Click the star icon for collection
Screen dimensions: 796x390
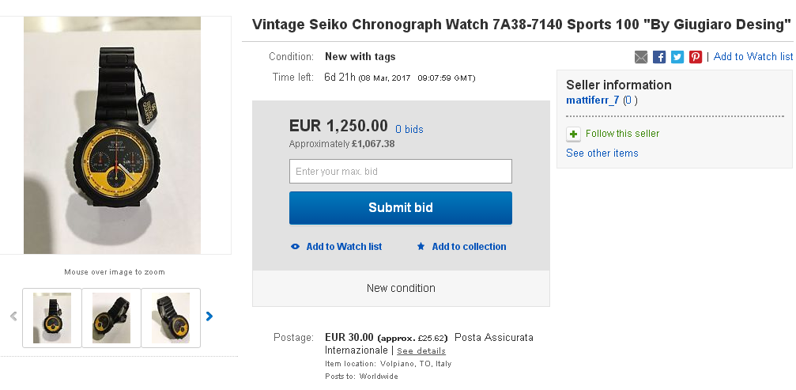point(421,247)
